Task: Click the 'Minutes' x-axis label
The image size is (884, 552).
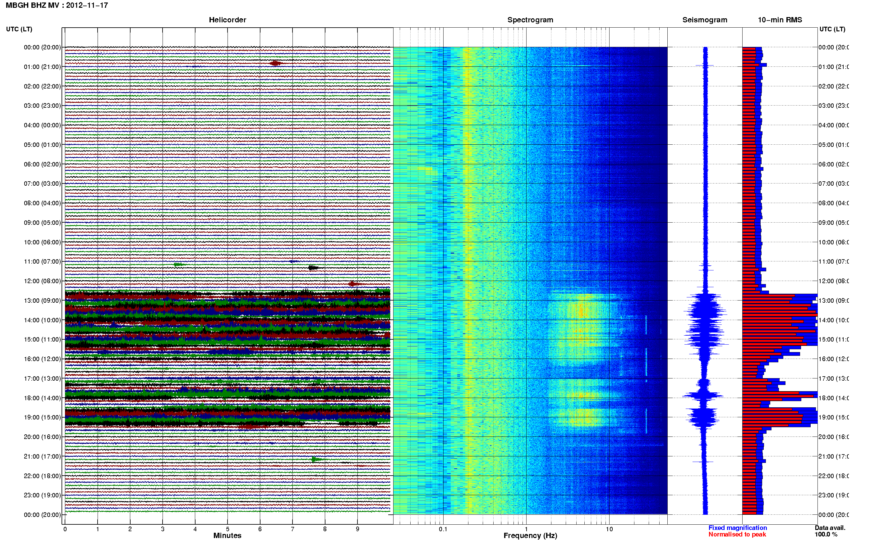Action: 227,536
